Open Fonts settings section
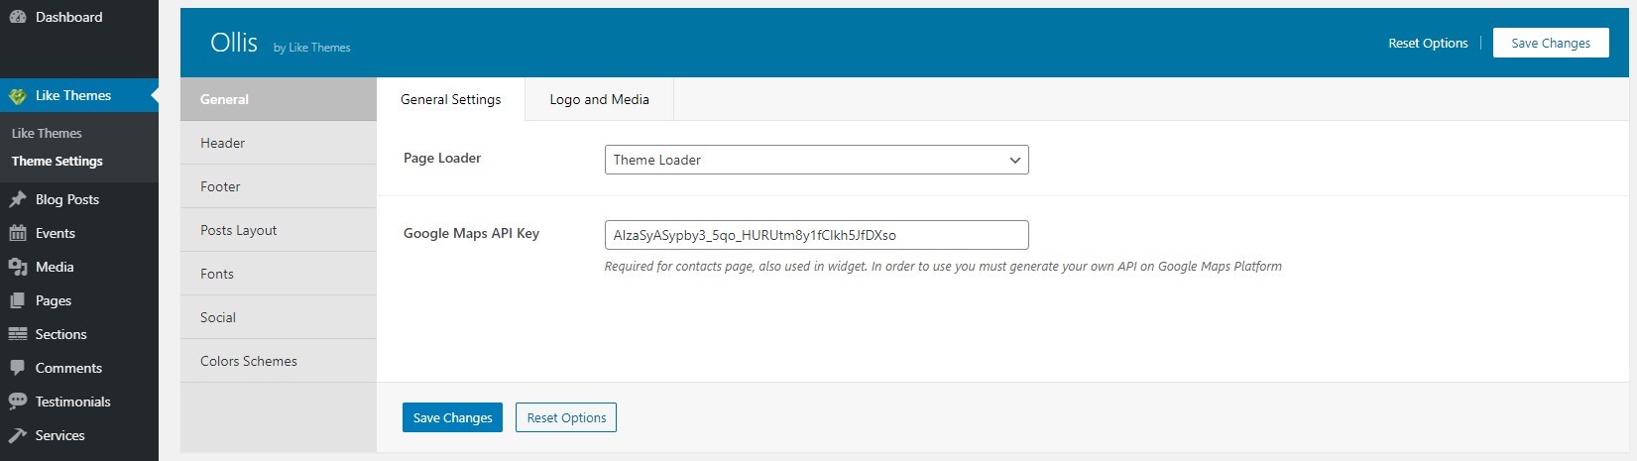Image resolution: width=1637 pixels, height=461 pixels. point(279,274)
